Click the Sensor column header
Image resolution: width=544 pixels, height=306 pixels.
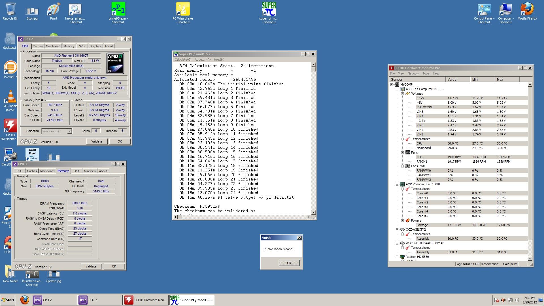[x=418, y=80]
